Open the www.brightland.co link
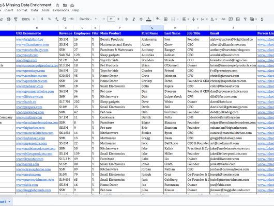The width and height of the screenshot is (274, 206). tap(29, 39)
